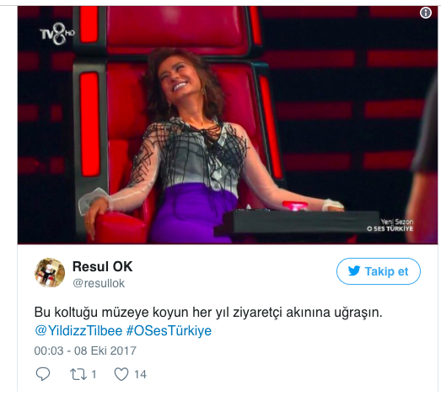
Task: Open the #OSesTürkiye hashtag link
Action: (169, 330)
